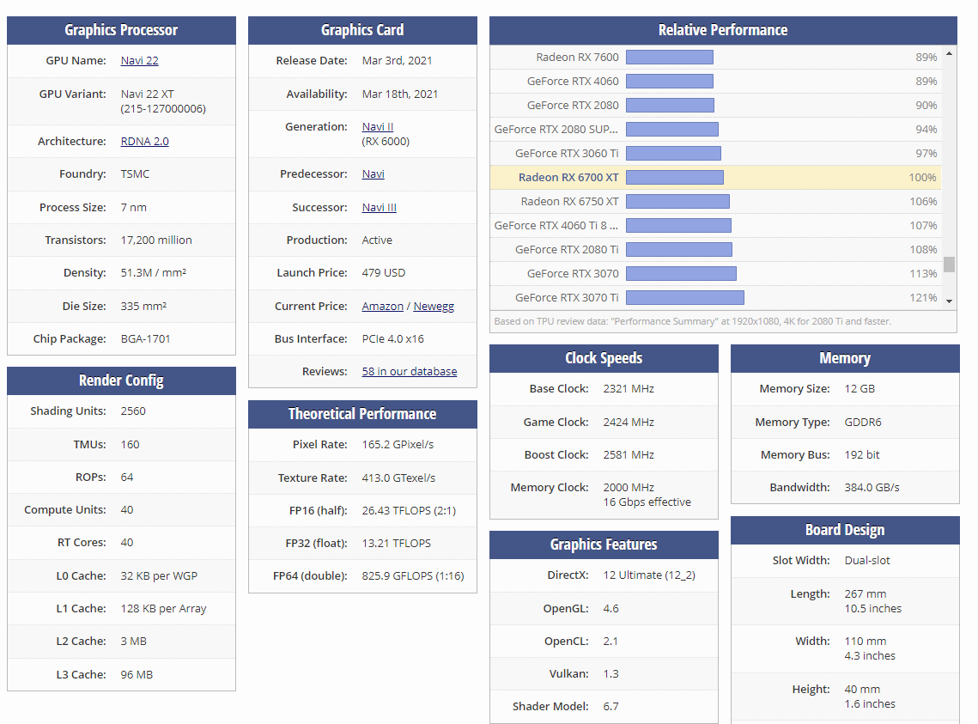This screenshot has height=724, width=978.
Task: Click the Mar 18th, 2021 availability value
Action: point(400,94)
